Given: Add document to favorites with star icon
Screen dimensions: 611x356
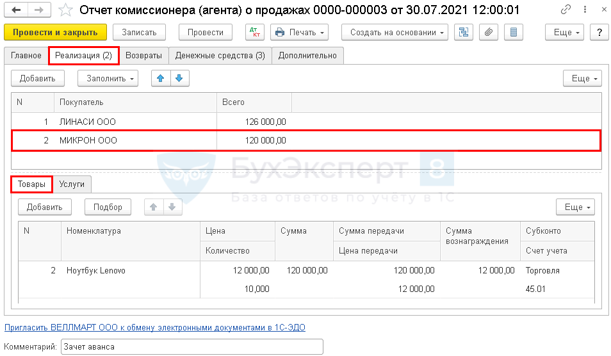Looking at the screenshot, I should tap(65, 10).
